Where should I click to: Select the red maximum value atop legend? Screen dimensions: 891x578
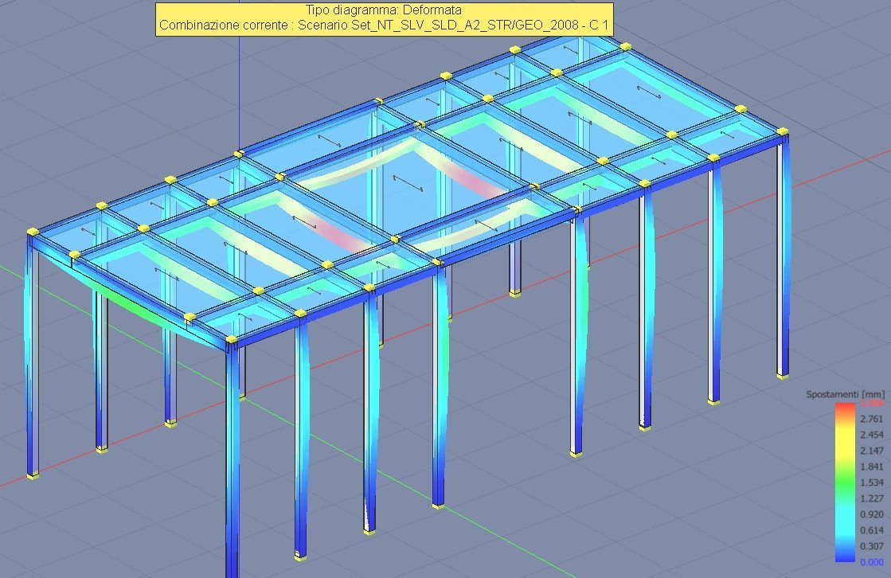[872, 403]
